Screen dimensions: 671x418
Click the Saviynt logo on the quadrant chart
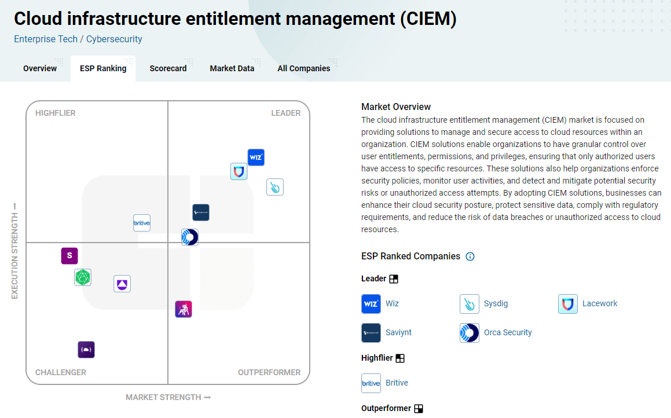[201, 212]
